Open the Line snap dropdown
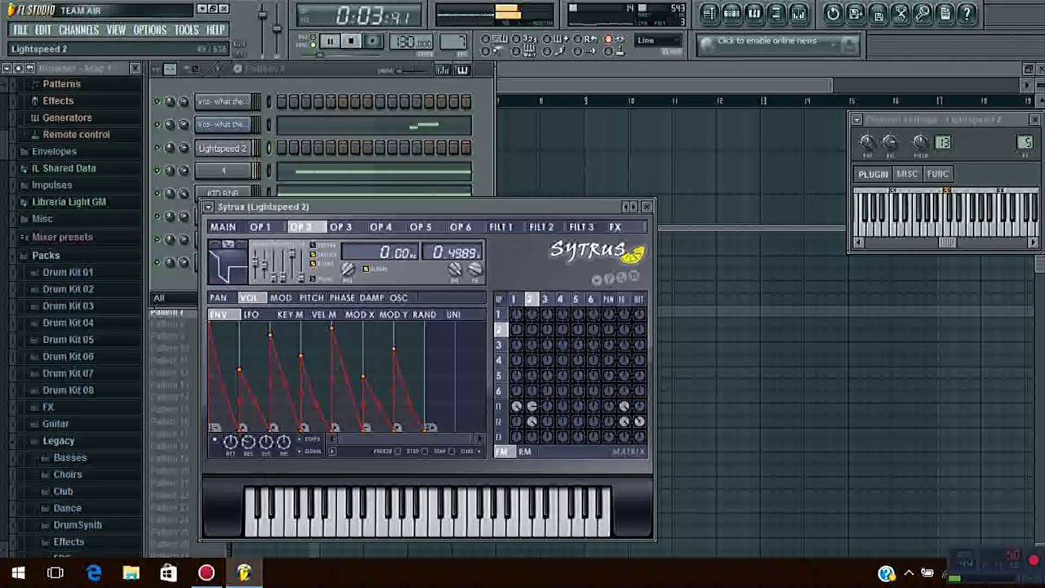 (x=658, y=41)
